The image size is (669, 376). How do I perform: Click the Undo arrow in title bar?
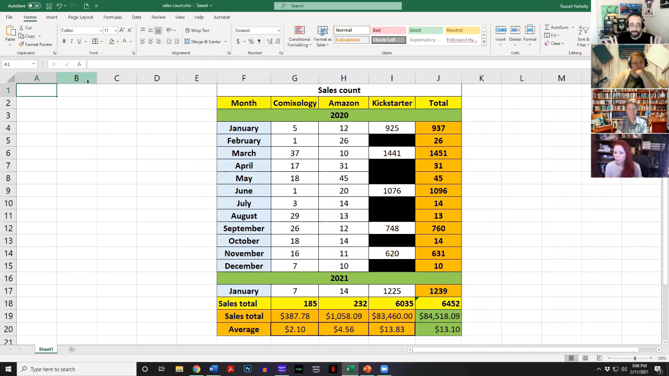[59, 6]
